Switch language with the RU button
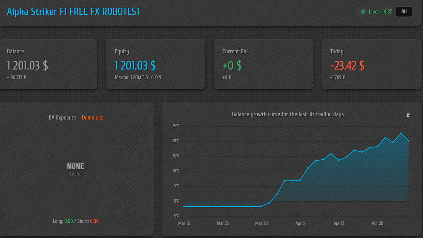 click(x=404, y=12)
